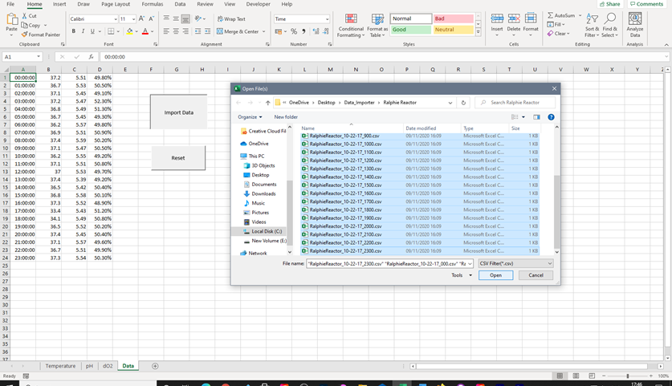Click the Analyze Data icon
This screenshot has height=386, width=672.
[634, 18]
